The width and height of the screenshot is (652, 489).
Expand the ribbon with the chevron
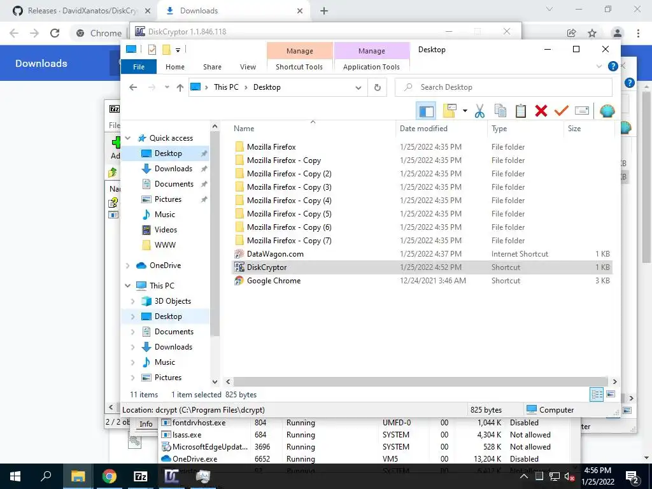(x=599, y=66)
